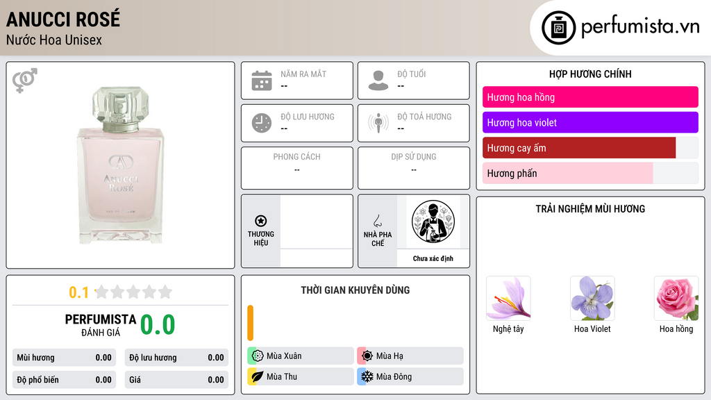Image resolution: width=711 pixels, height=400 pixels.
Task: Click the Perfumista 0.0 score
Action: pyautogui.click(x=158, y=325)
